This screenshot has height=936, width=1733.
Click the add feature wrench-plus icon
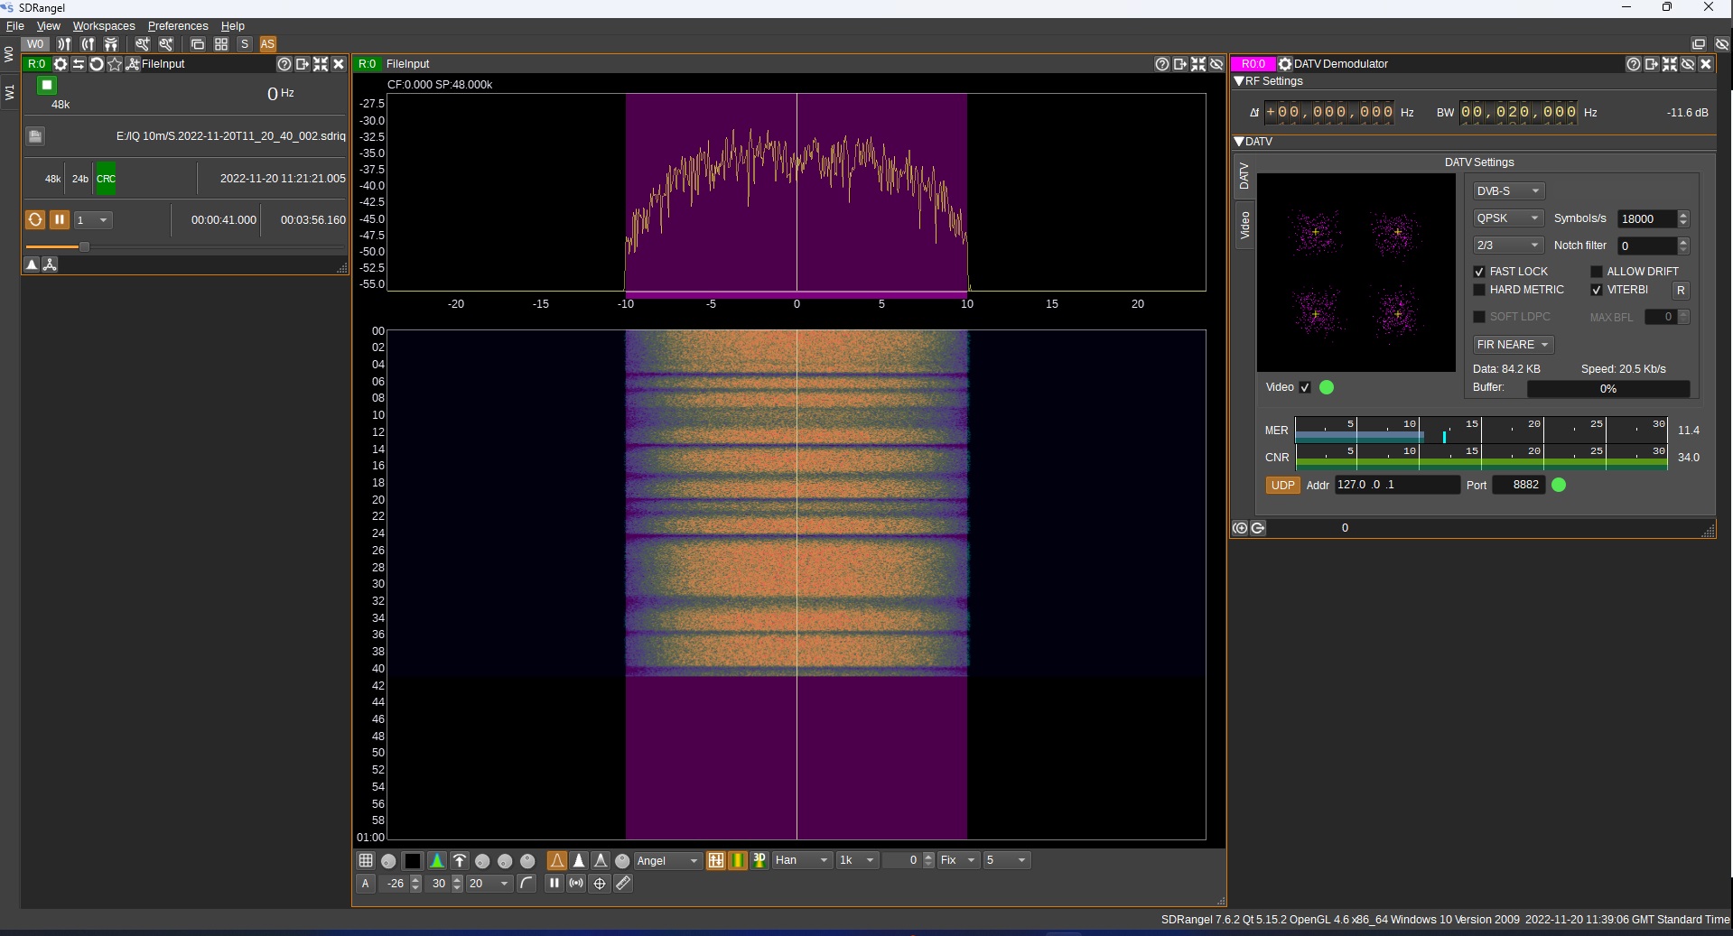143,43
